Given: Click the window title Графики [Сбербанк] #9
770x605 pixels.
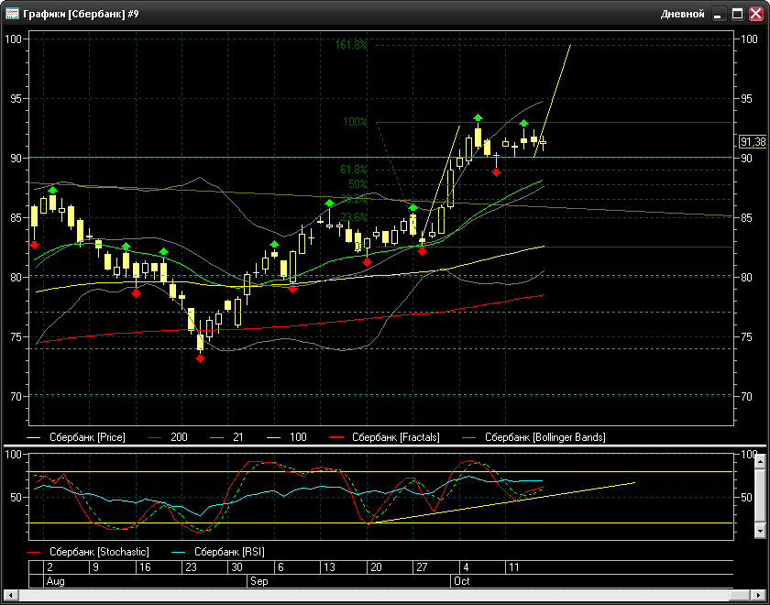Looking at the screenshot, I should (81, 15).
